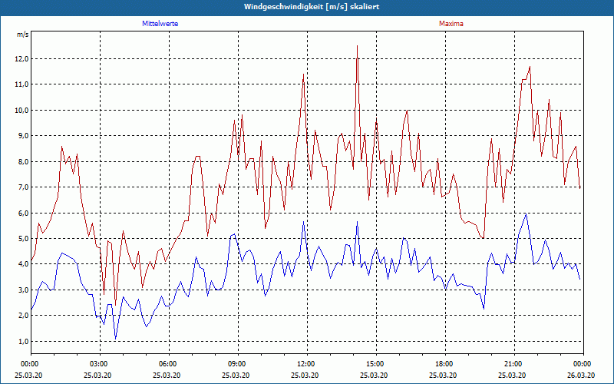This screenshot has width=614, height=384.
Task: Click the y-axis value '4,0'
Action: pos(23,264)
